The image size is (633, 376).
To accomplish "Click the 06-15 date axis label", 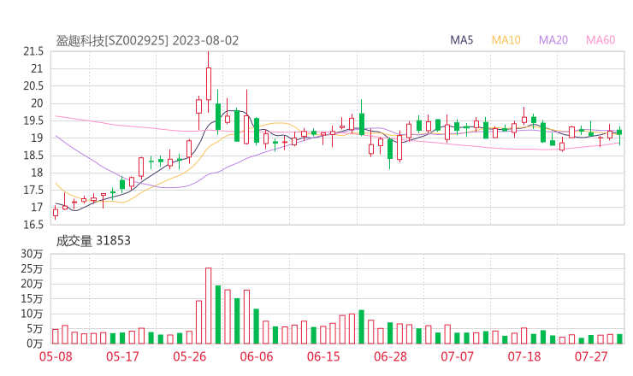I will point(323,356).
